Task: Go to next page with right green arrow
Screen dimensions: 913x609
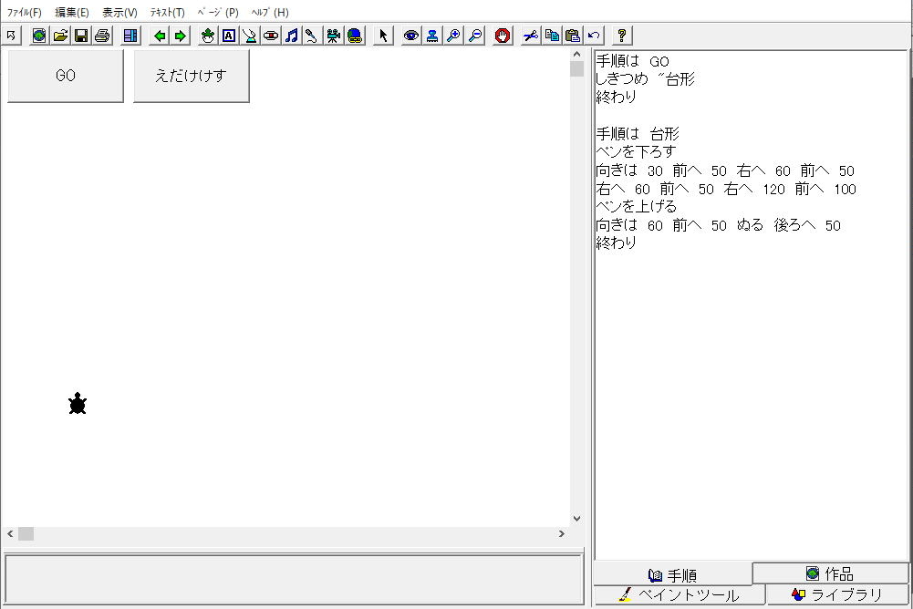Action: point(181,36)
